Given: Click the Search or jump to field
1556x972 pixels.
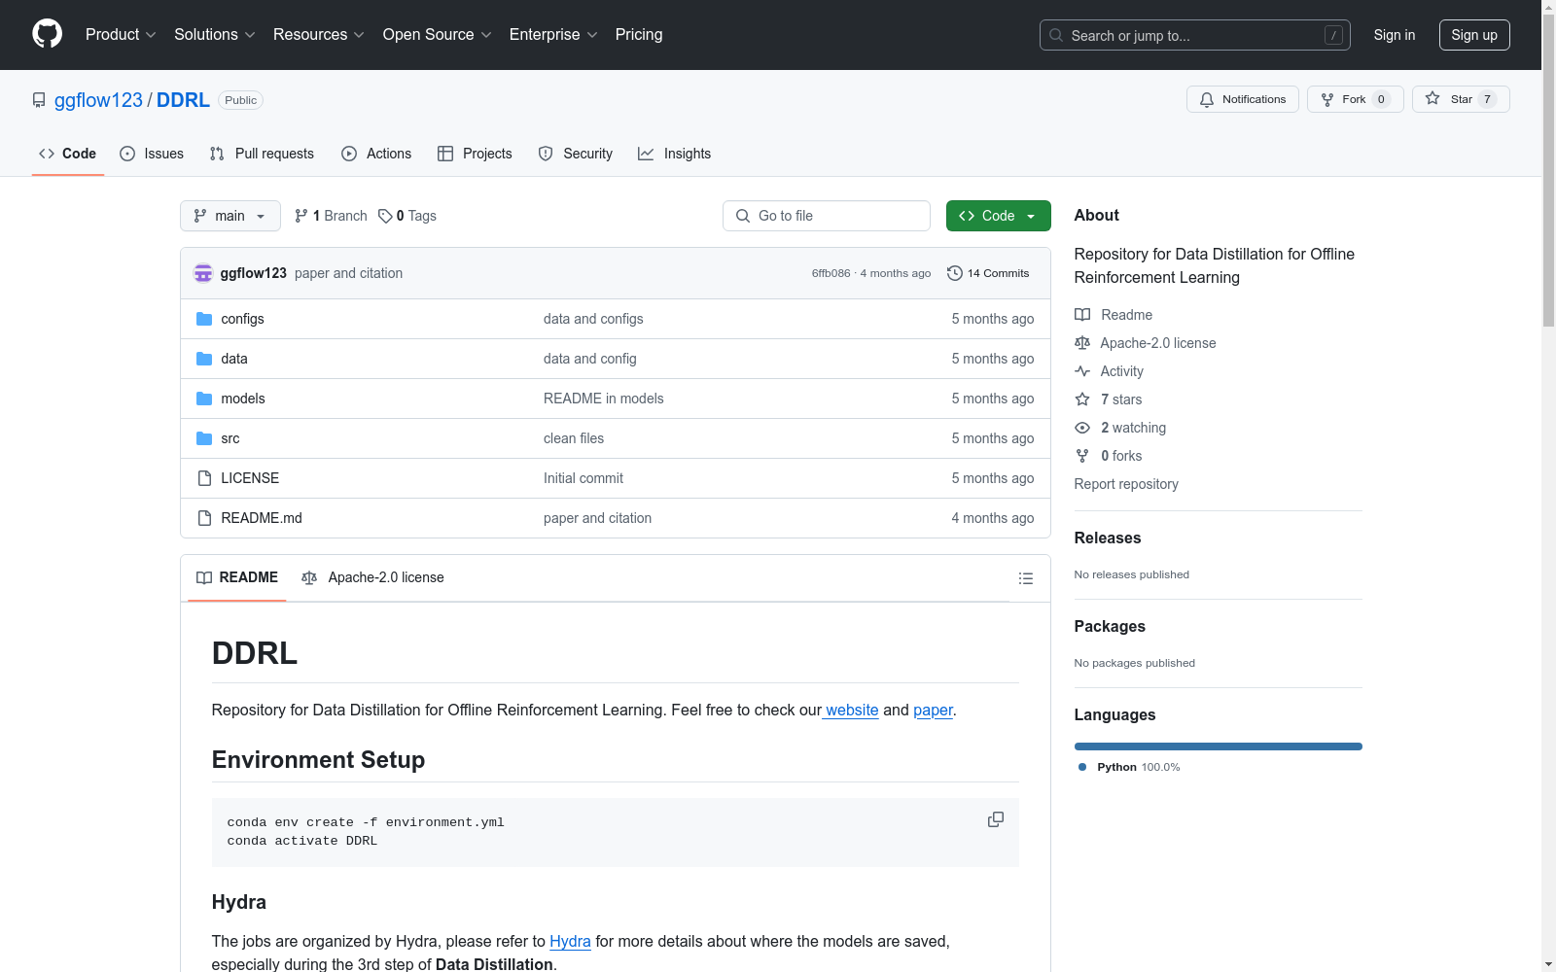Looking at the screenshot, I should click(x=1195, y=35).
